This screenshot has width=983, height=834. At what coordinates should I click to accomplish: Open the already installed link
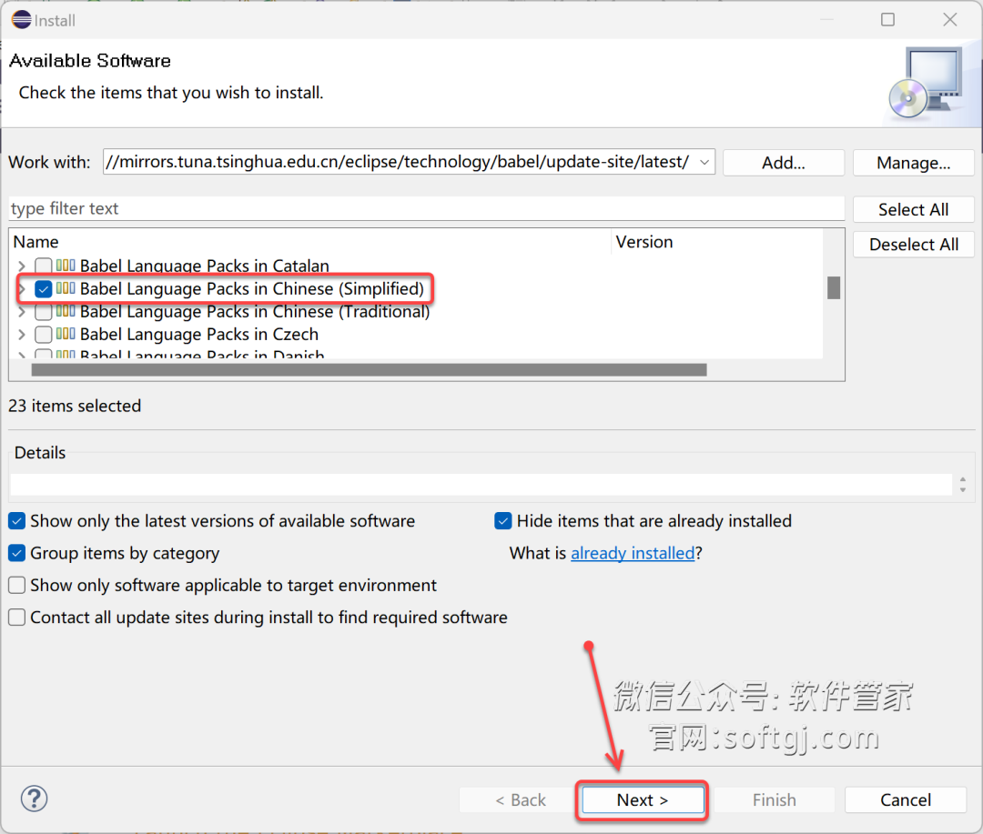tap(633, 553)
